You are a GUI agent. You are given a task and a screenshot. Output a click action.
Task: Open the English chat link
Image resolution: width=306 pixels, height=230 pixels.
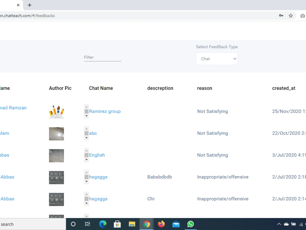coord(97,155)
